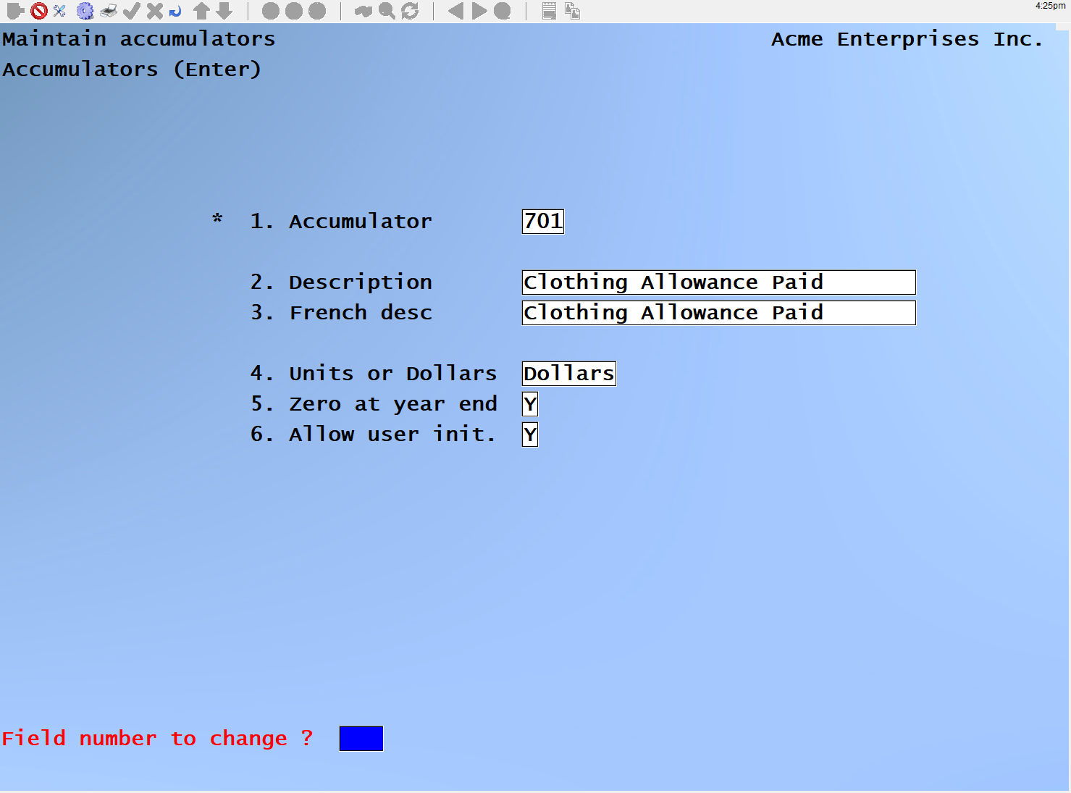
Task: Click the right-pointing next triangle icon
Action: 479,11
